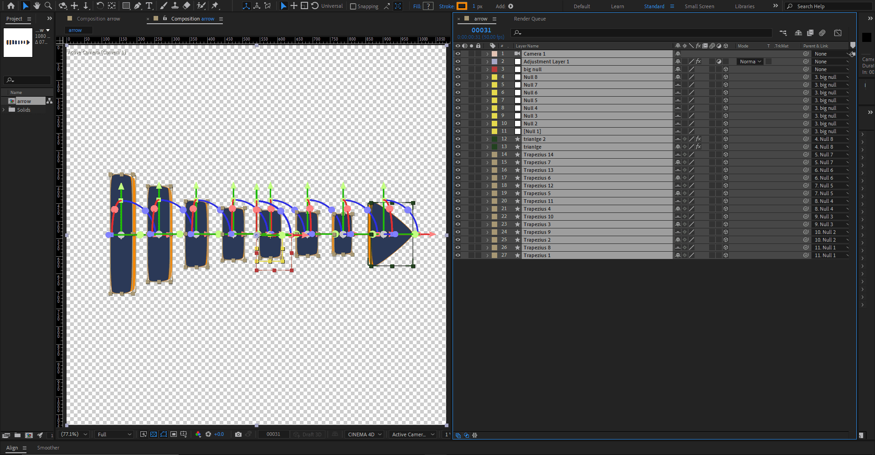Viewport: 875px width, 455px height.
Task: Click the Motion Blur enable icon
Action: point(822,33)
